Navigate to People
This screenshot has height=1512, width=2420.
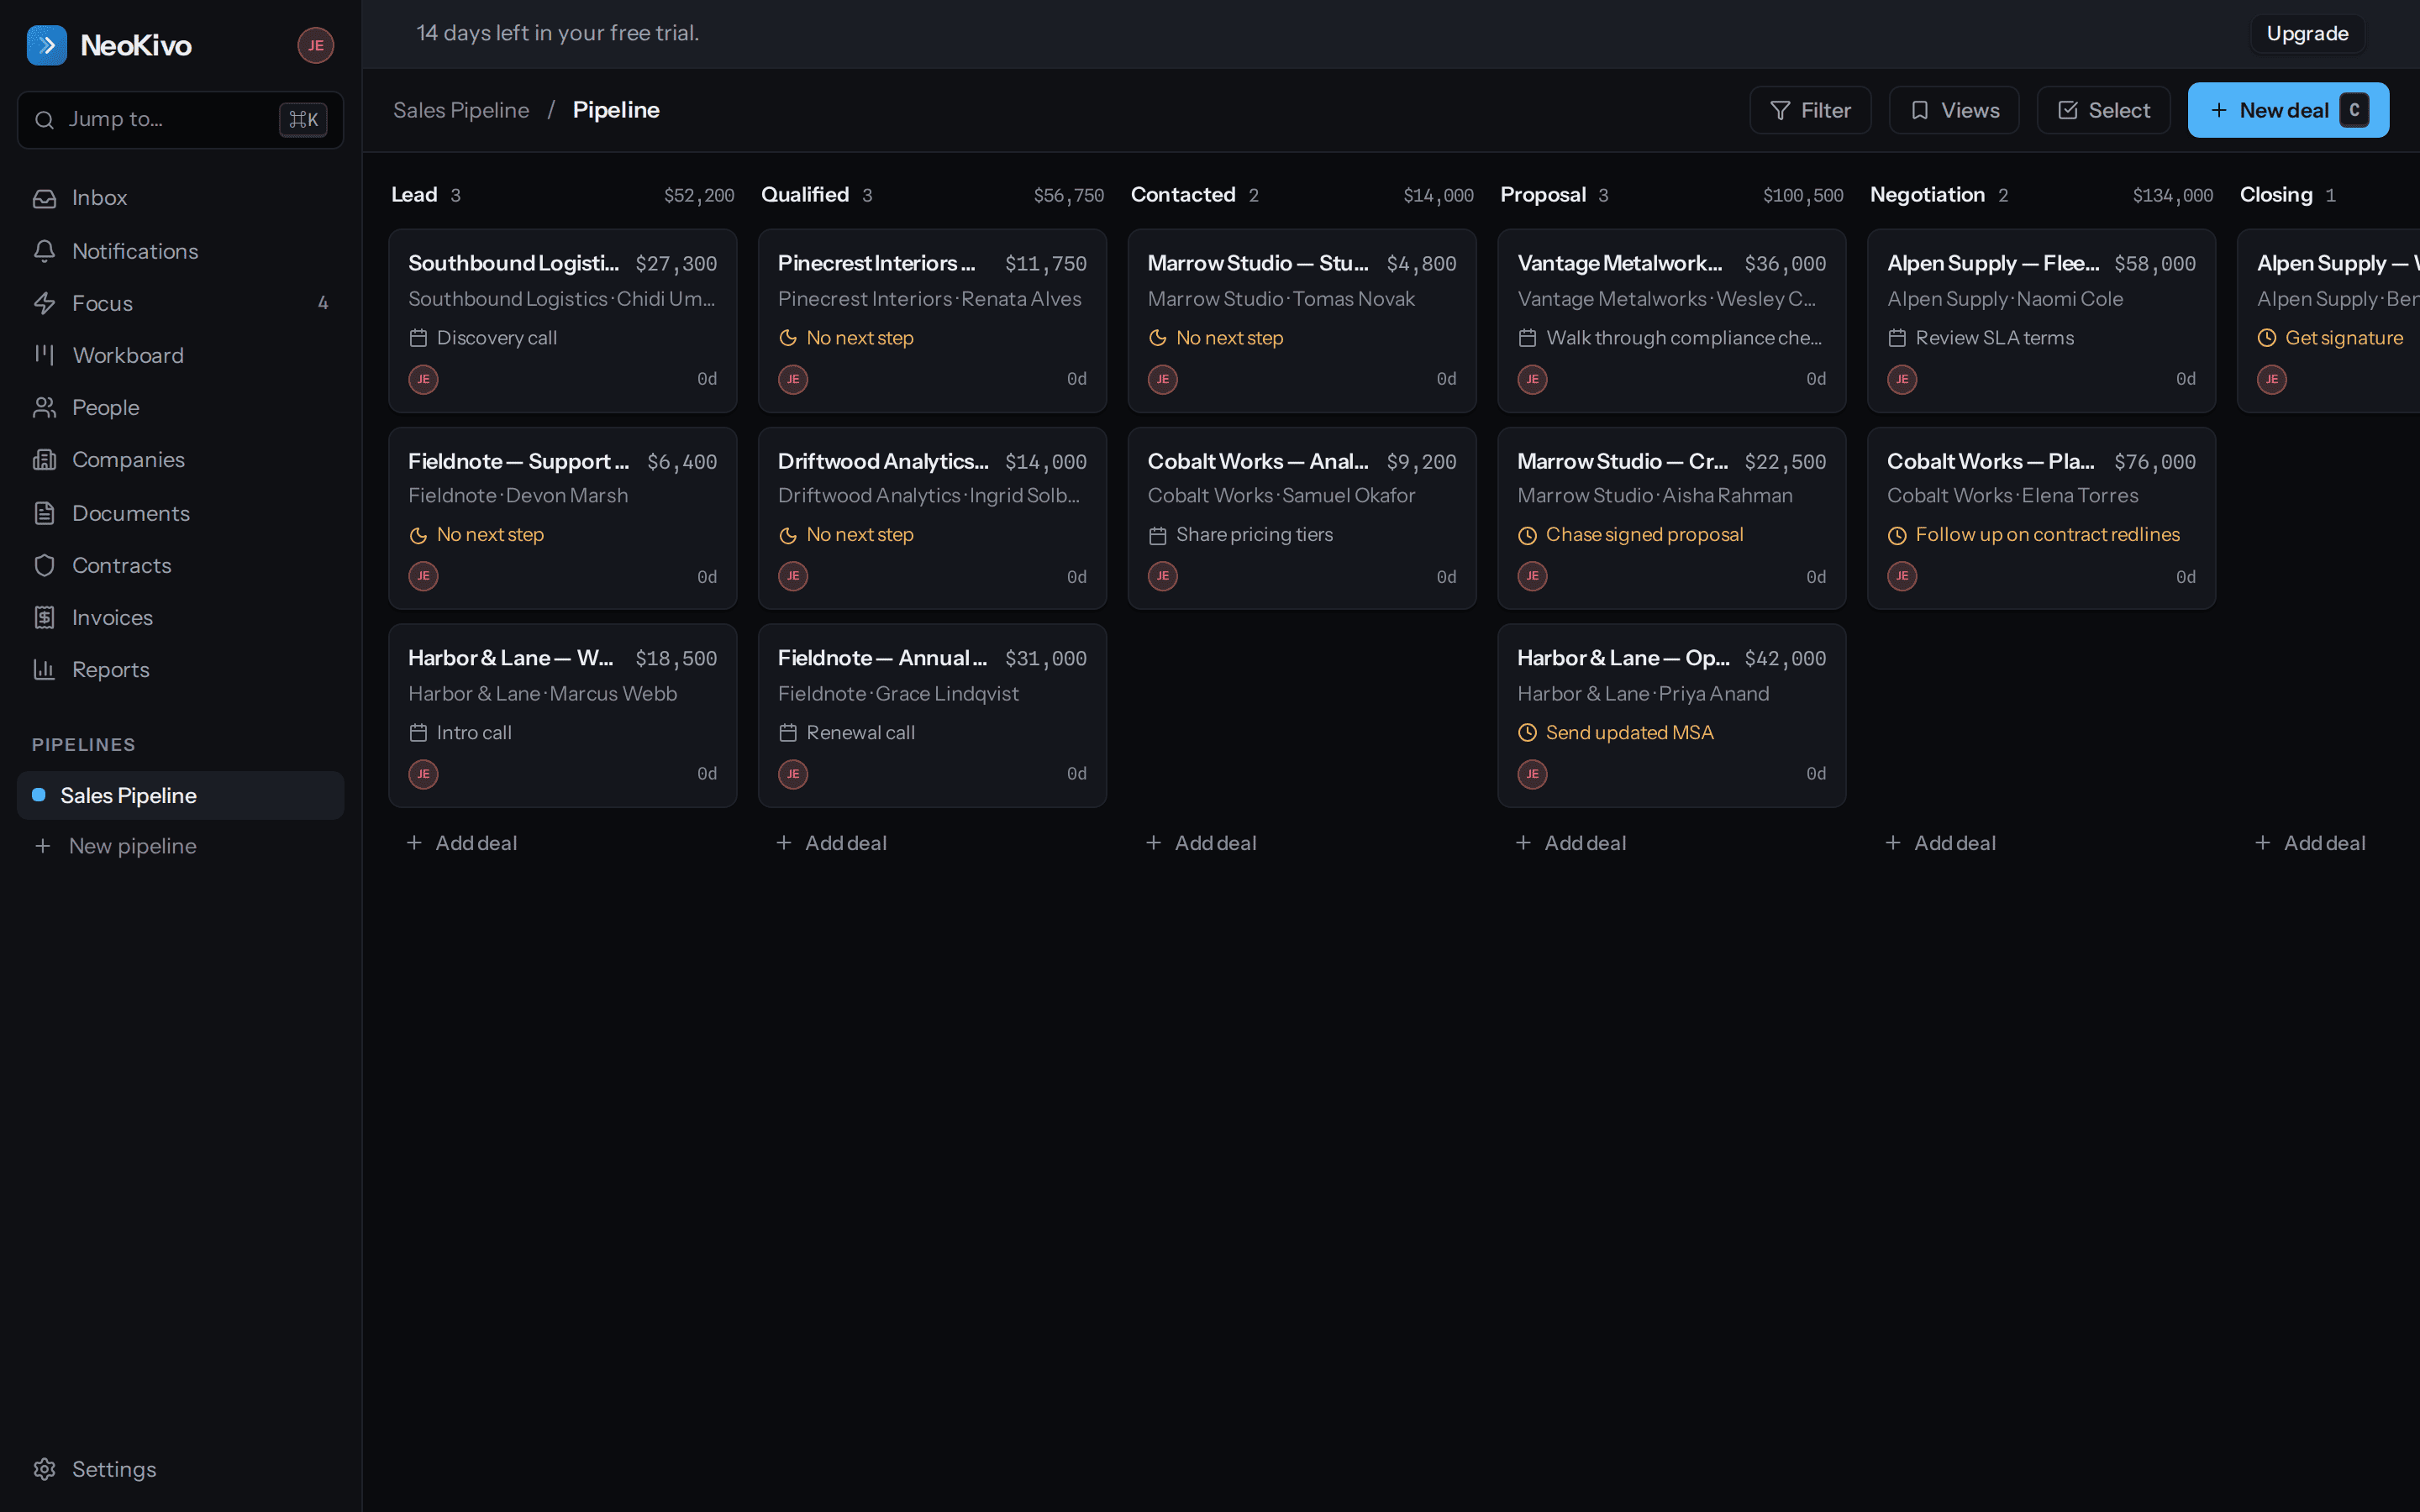[180, 408]
